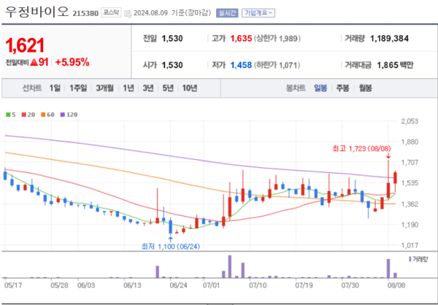Click the 고가 value 1,635
The image size is (438, 305).
(241, 38)
